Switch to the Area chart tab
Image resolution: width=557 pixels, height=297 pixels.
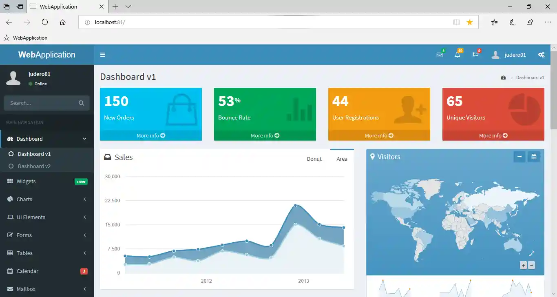click(342, 159)
